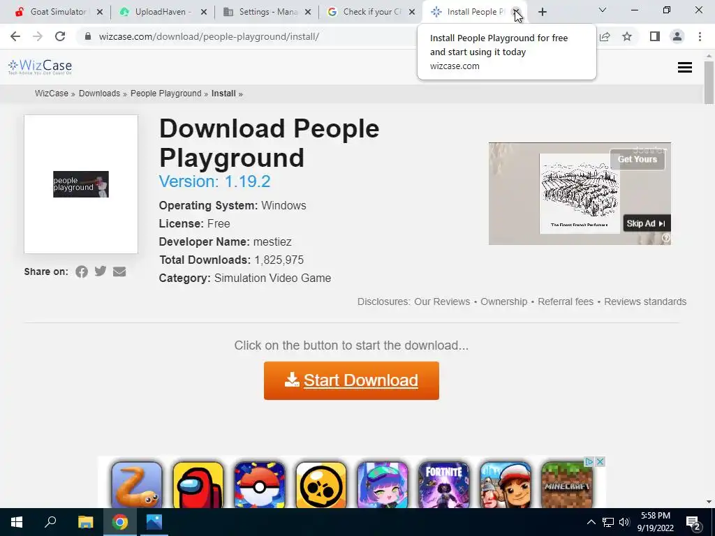Close the Settings tab
715x536 pixels.
308,12
